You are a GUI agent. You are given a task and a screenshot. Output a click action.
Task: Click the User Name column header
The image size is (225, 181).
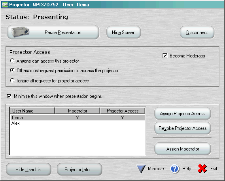click(32, 111)
